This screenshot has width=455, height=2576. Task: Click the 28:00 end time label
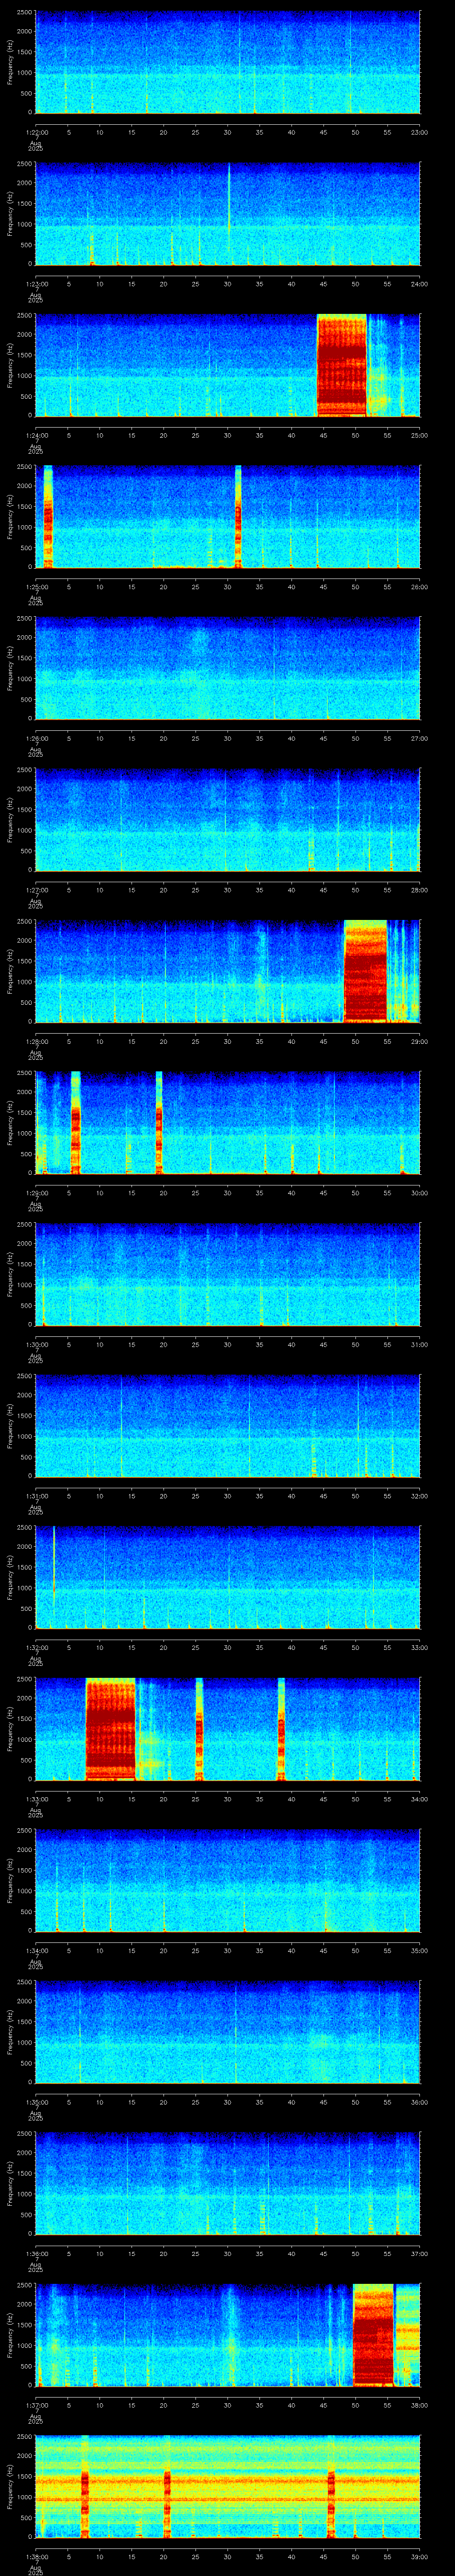pos(419,890)
